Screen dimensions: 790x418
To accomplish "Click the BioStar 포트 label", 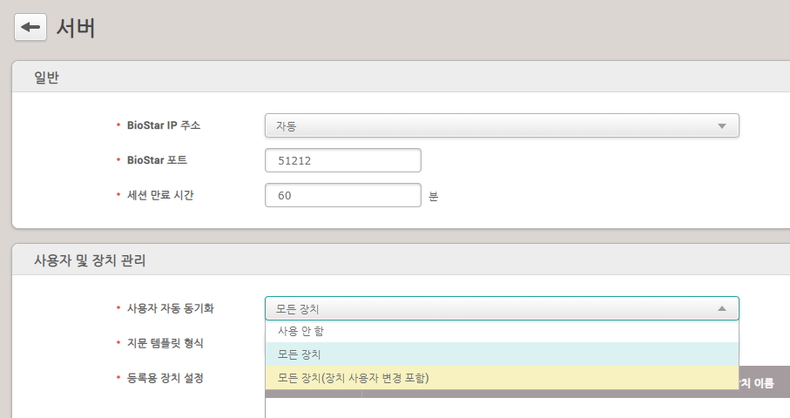I will [x=157, y=160].
